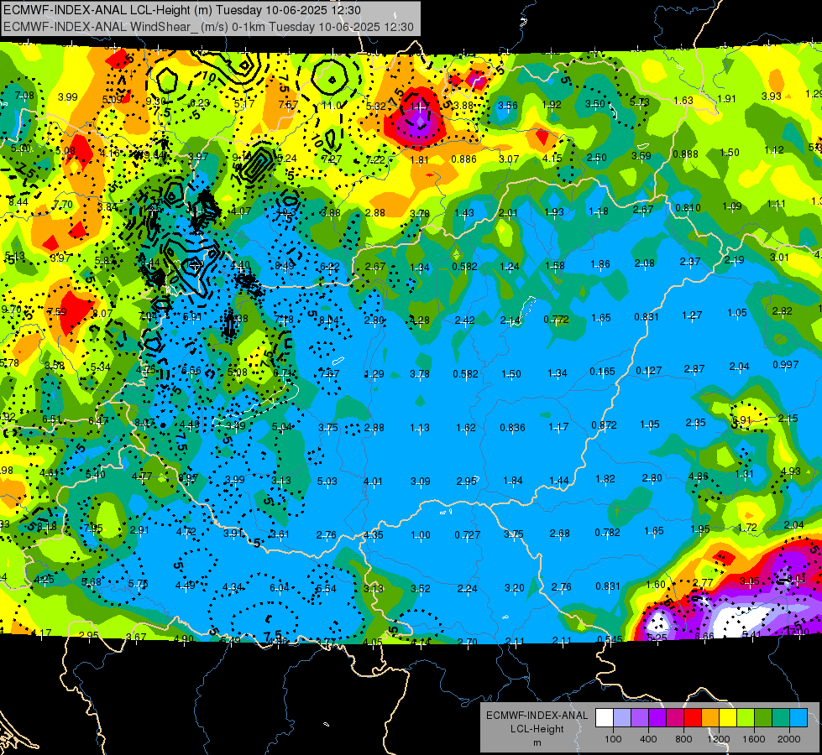Screen dimensions: 822x755
Task: Click the legend scale label 100
Action: tap(613, 739)
